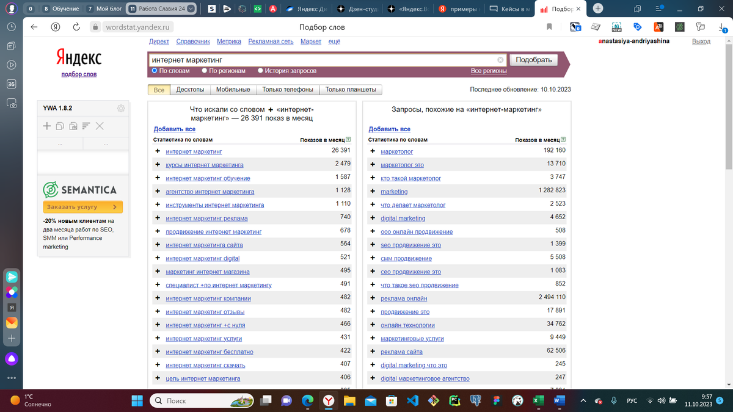Go back with browser back arrow

tap(34, 27)
